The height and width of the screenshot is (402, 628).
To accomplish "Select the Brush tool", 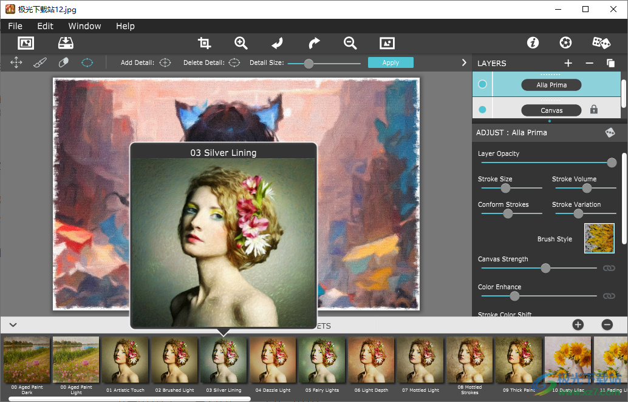I will pyautogui.click(x=40, y=62).
